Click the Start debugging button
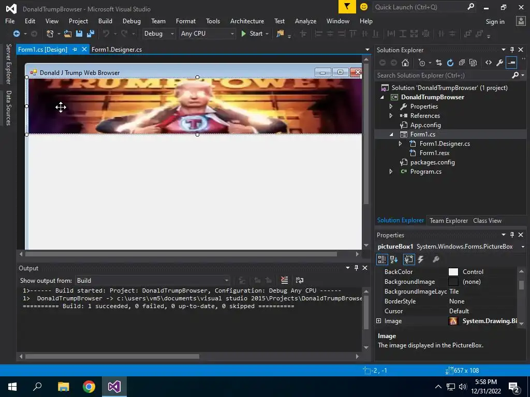The height and width of the screenshot is (397, 530). [x=252, y=34]
